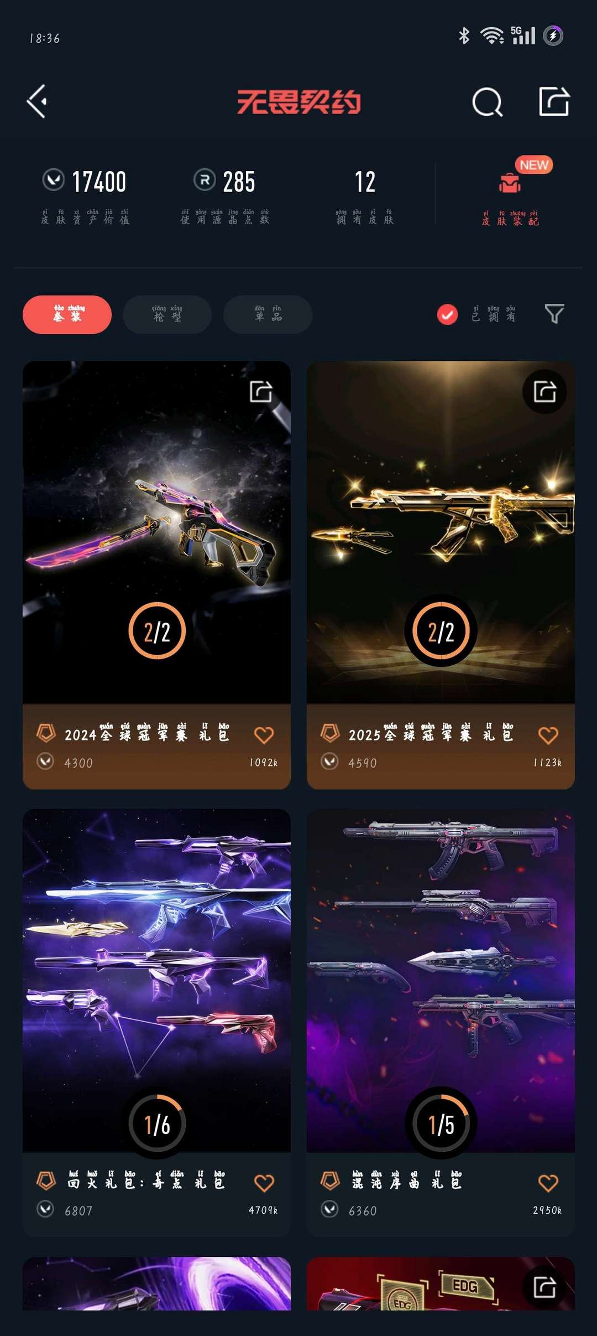
Task: Share the EDG bundle card
Action: tap(544, 1287)
